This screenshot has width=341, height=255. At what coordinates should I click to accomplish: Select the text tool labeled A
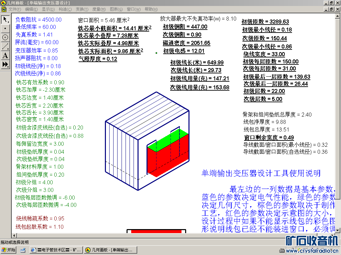coord(5,55)
